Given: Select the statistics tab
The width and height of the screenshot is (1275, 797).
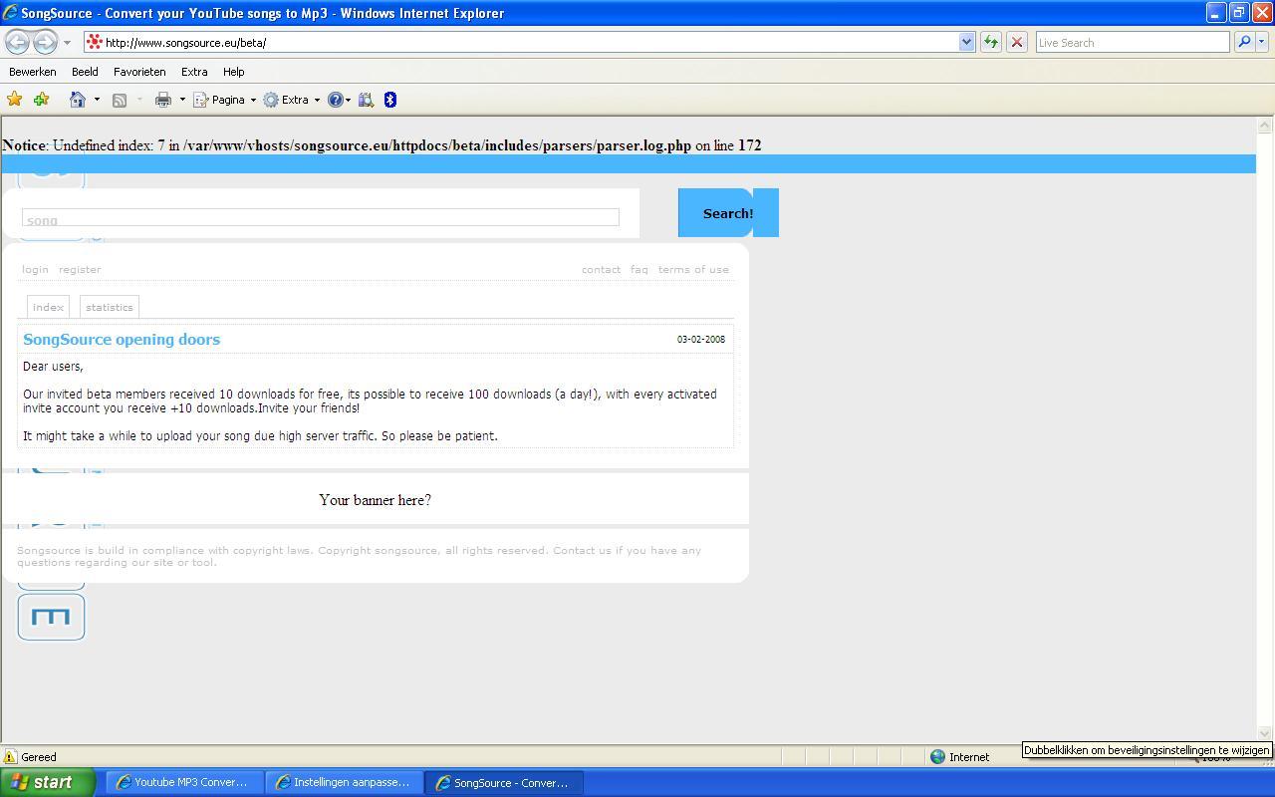Looking at the screenshot, I should 110,307.
